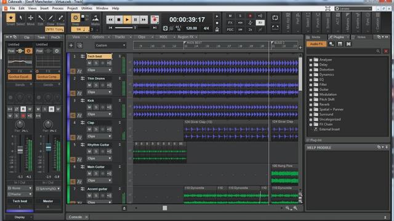Open the Process menu

[x=58, y=8]
